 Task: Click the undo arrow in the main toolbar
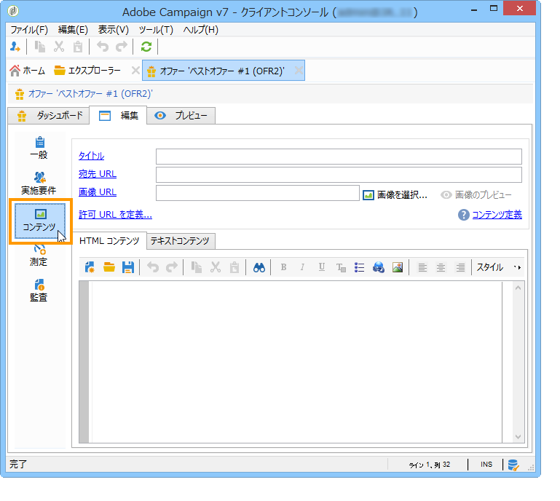103,47
